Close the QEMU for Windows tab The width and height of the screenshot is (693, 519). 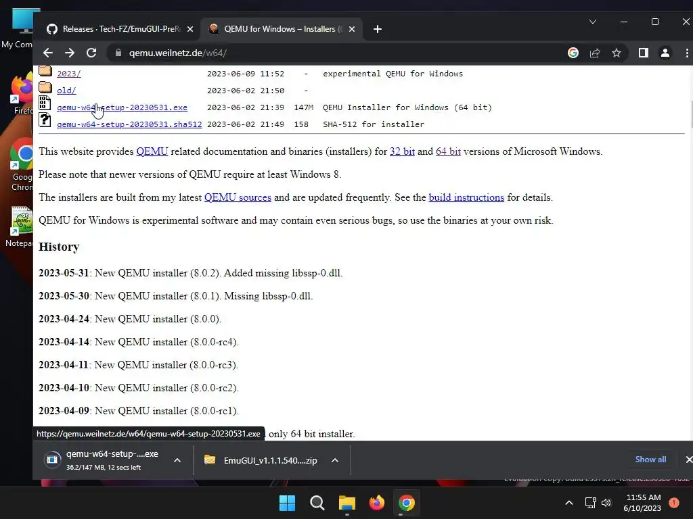(x=352, y=29)
